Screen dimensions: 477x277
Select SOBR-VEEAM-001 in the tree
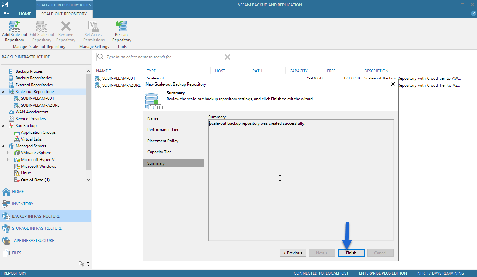[x=37, y=98]
